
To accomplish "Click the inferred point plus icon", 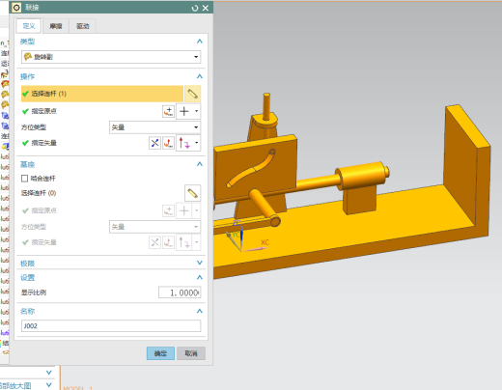I will [x=184, y=111].
